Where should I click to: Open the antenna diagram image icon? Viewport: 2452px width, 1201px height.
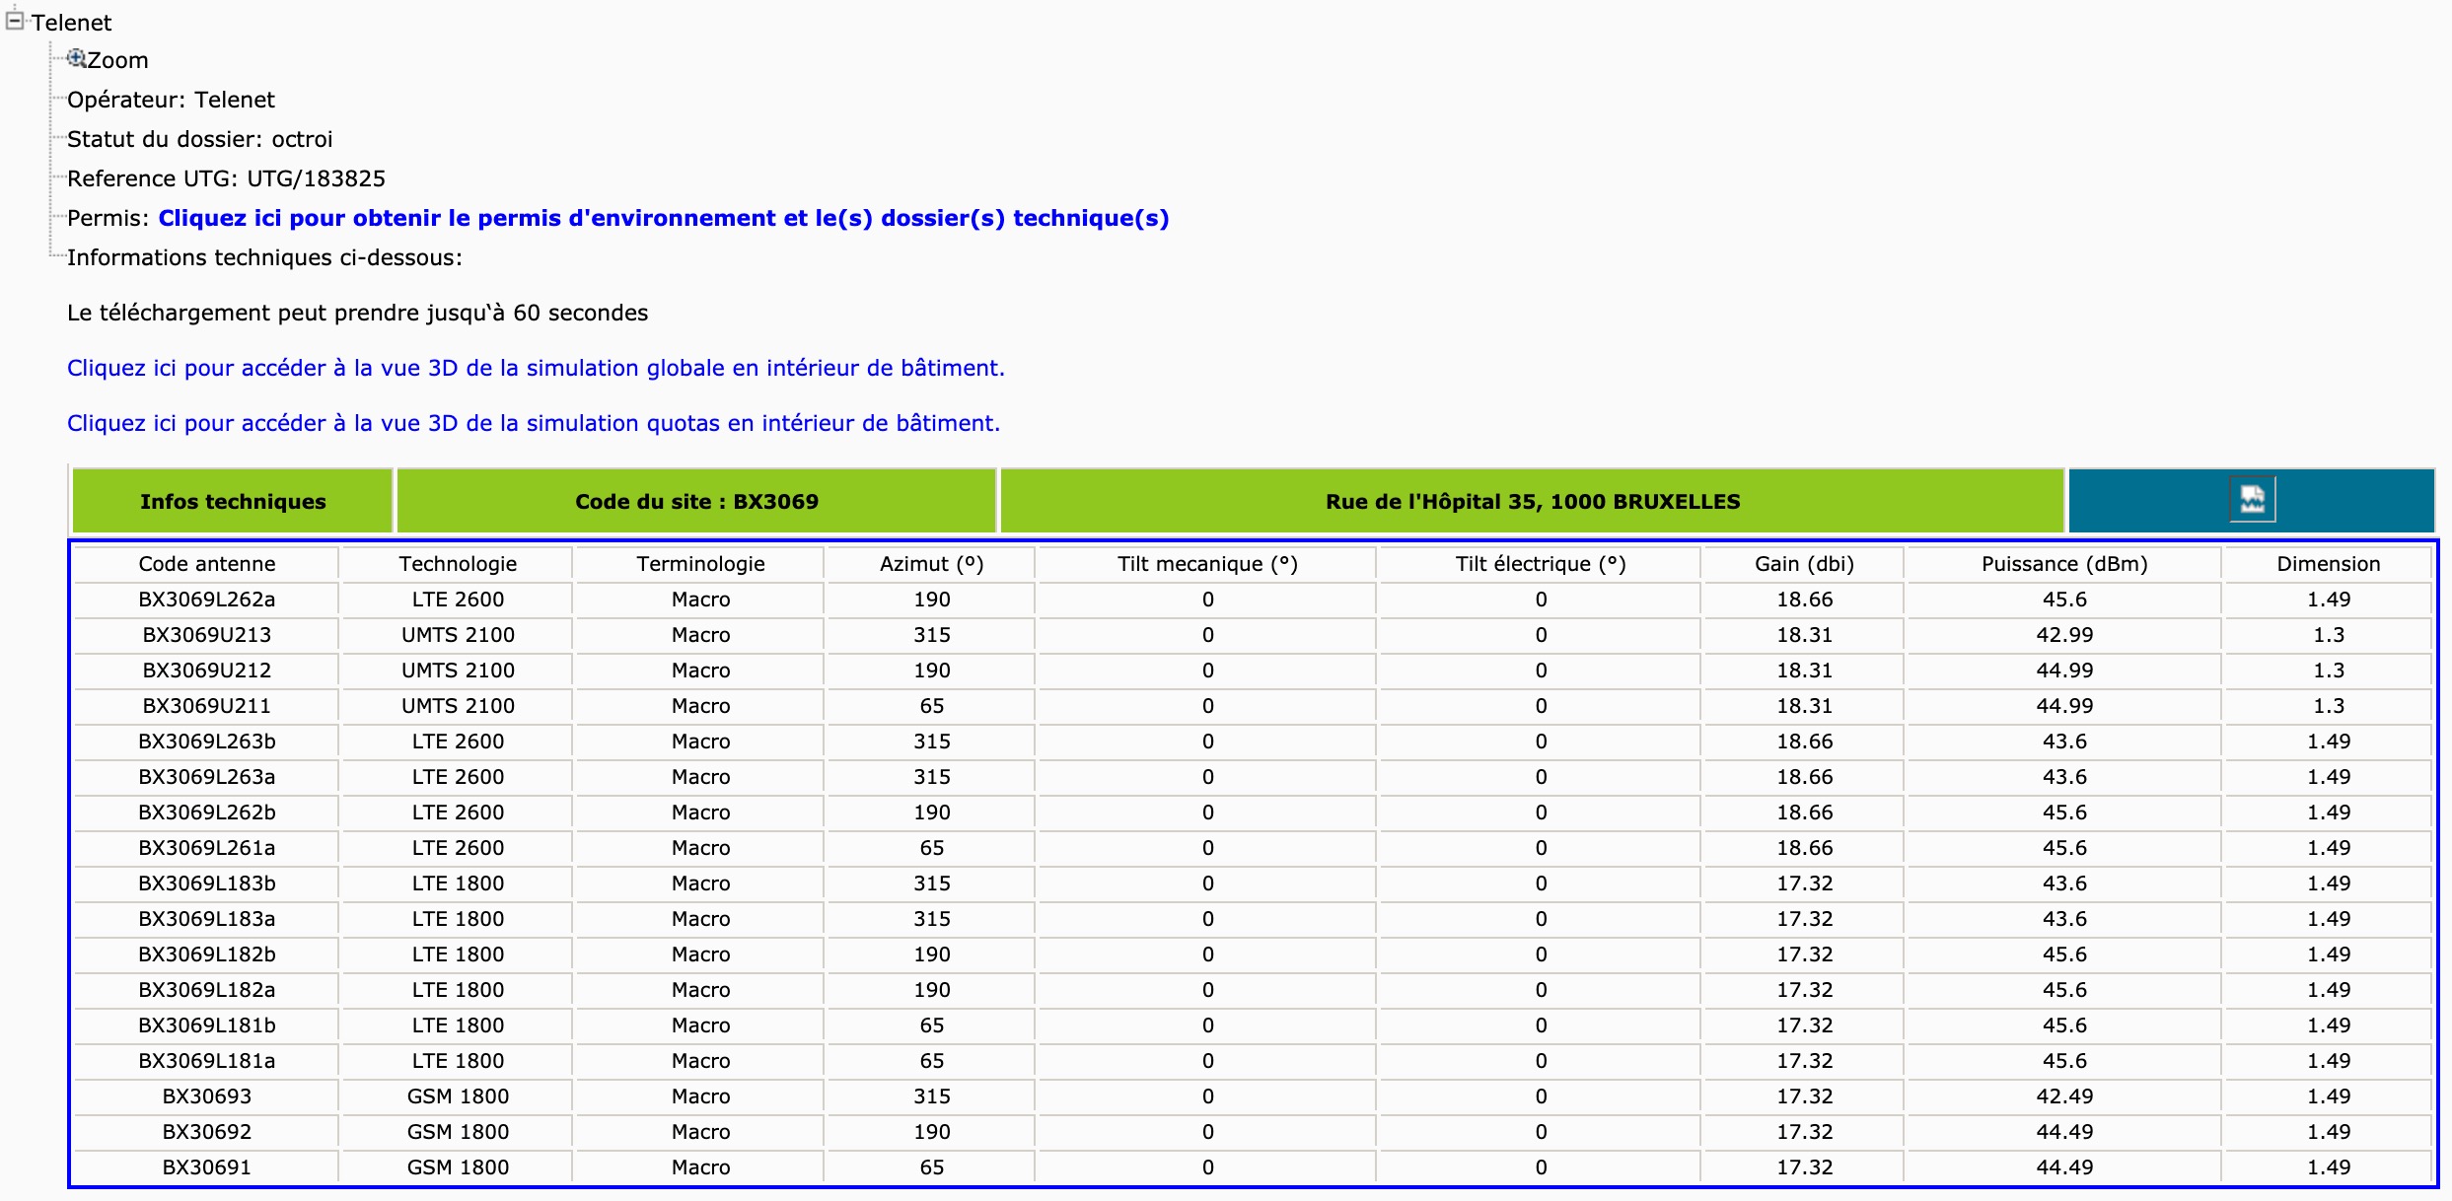point(2252,500)
